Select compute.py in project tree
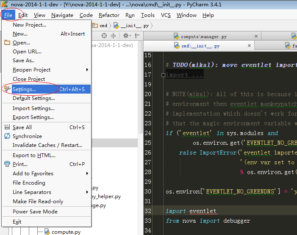Viewport: 297px width, 235px height. pos(66,232)
